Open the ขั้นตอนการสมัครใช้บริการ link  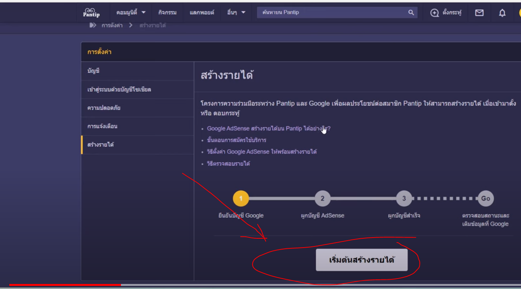click(x=236, y=140)
